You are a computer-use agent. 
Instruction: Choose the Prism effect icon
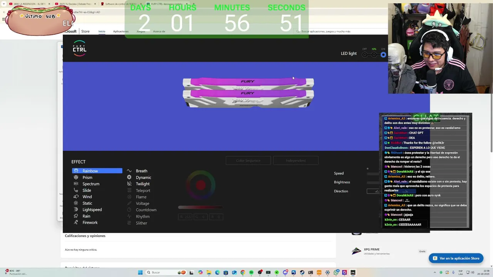pyautogui.click(x=76, y=177)
